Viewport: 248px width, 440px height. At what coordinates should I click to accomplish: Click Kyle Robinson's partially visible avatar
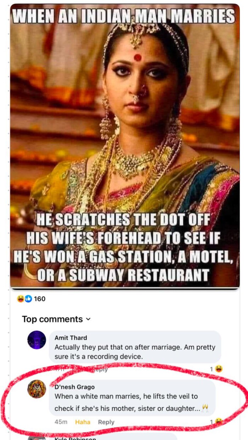[36, 438]
